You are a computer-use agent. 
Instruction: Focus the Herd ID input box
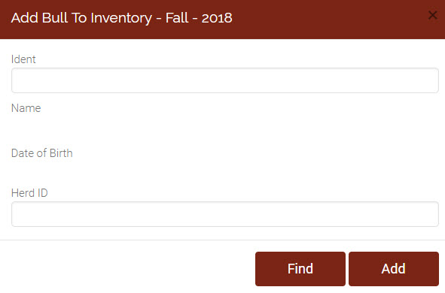pos(225,214)
